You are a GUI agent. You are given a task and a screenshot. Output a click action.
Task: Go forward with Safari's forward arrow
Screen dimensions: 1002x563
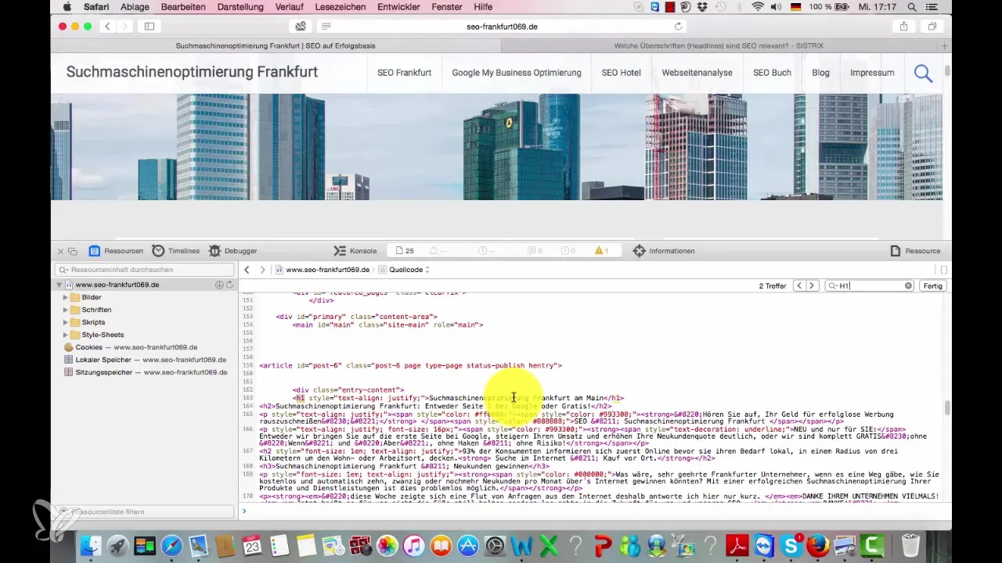[125, 26]
